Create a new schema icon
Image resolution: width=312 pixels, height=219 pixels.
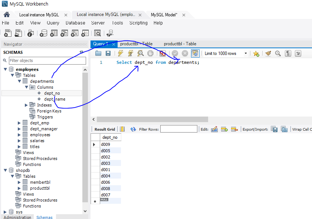pyautogui.click(x=43, y=33)
